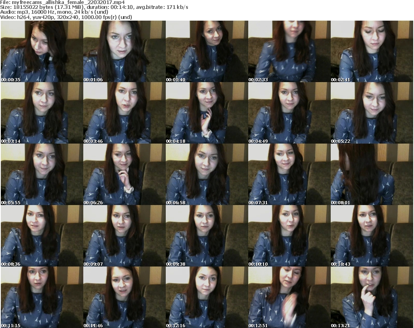Open the frame stamped 00:04:18
Screen dimensions: 414x328
207,113
